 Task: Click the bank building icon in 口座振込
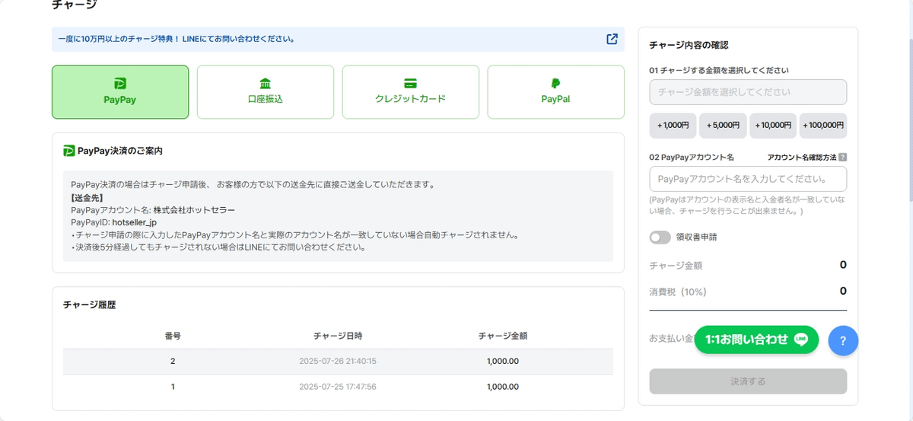pos(266,83)
